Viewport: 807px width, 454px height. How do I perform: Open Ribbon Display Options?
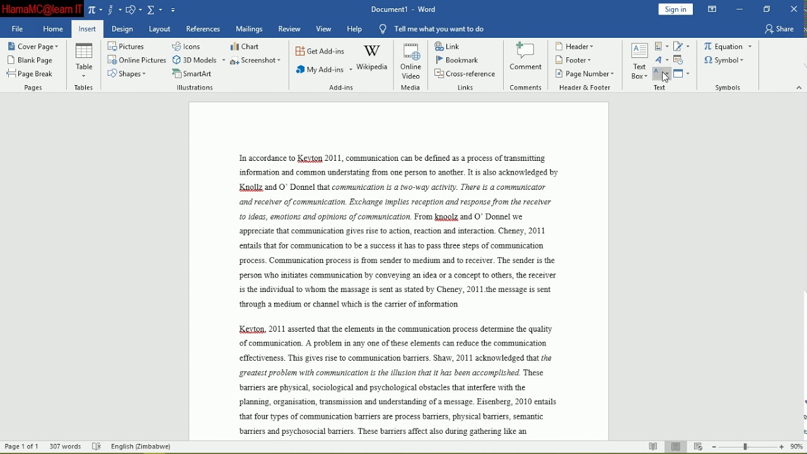click(x=712, y=9)
